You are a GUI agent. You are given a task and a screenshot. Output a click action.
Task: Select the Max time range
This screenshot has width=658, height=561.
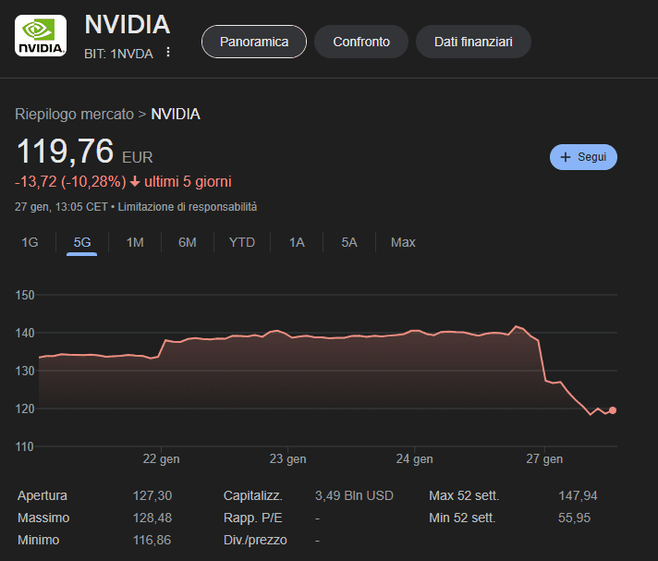tap(403, 242)
